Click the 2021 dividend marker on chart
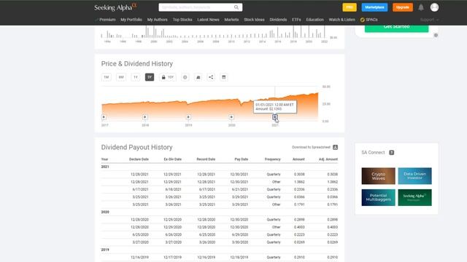467x262 pixels. coord(274,117)
